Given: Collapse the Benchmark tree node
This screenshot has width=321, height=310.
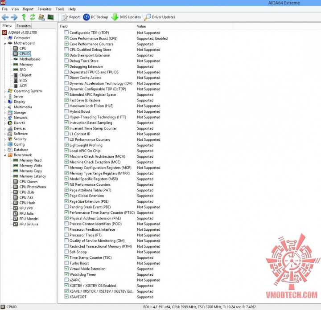Looking at the screenshot, I should [x=5, y=155].
